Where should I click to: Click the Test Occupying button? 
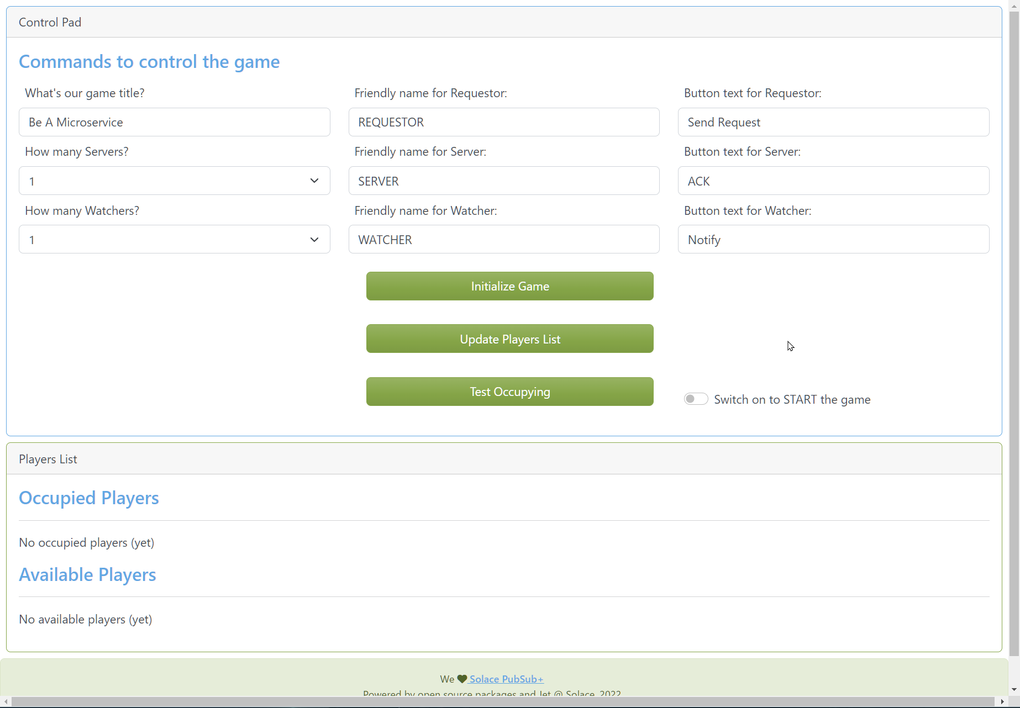(x=509, y=392)
